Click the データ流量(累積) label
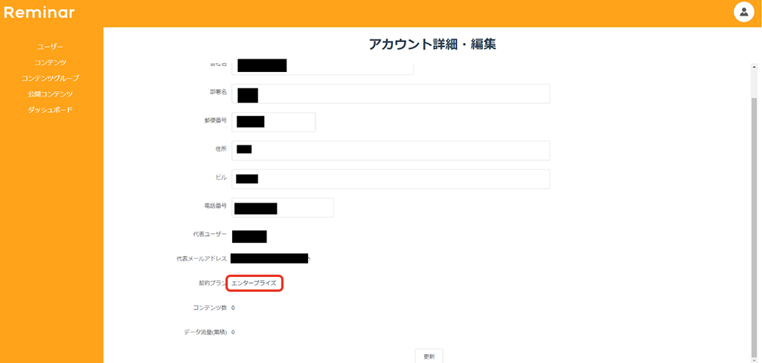The width and height of the screenshot is (762, 363). [x=205, y=333]
